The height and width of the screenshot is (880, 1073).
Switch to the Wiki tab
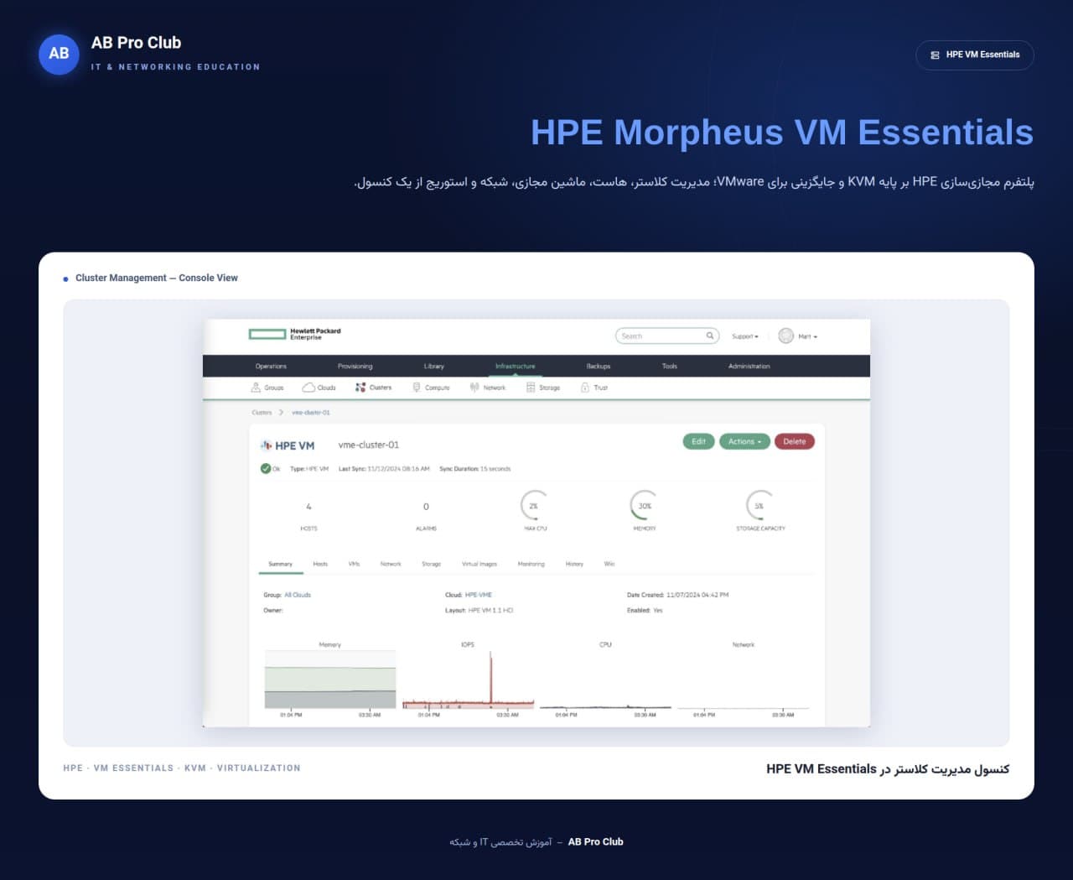[609, 565]
